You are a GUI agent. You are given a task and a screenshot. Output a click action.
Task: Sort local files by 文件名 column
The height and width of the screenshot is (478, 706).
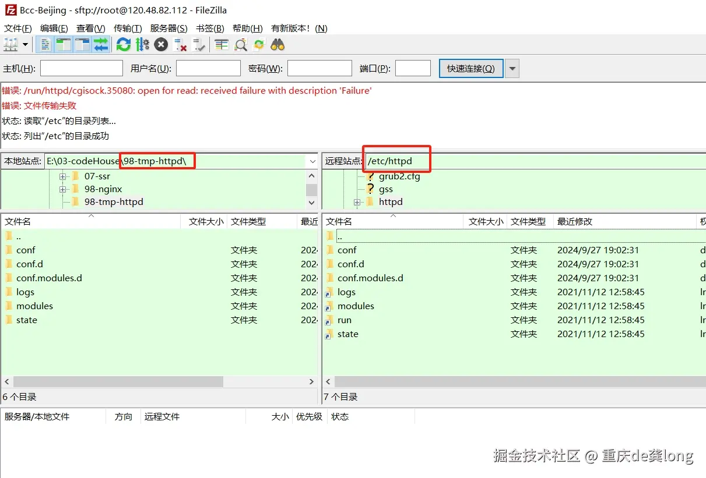90,221
